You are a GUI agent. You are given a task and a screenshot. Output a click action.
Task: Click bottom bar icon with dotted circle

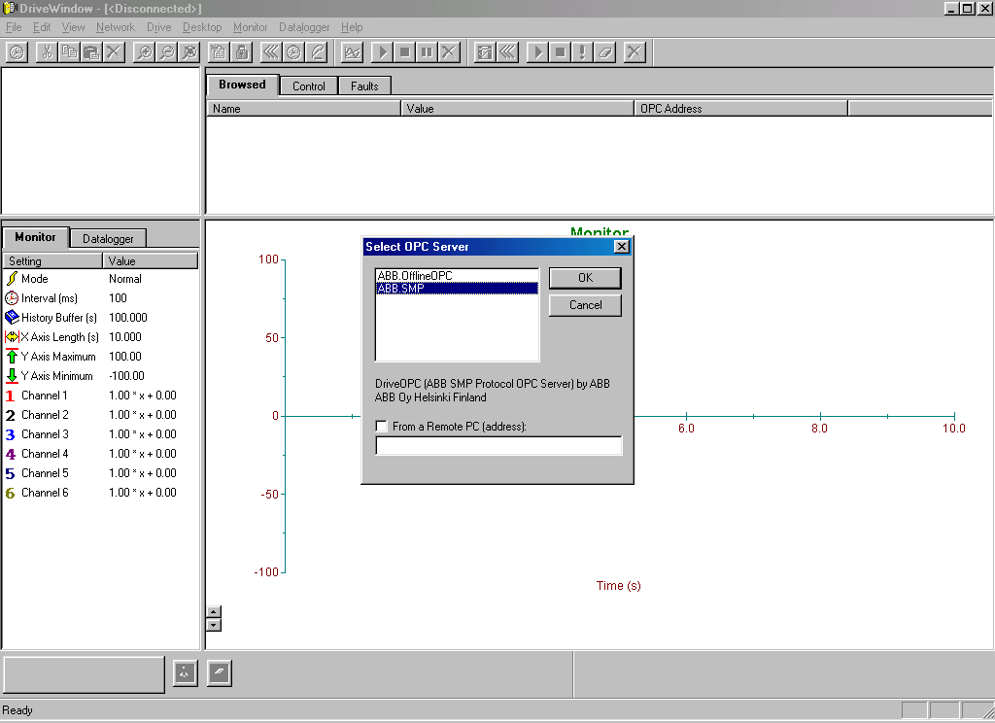click(186, 672)
